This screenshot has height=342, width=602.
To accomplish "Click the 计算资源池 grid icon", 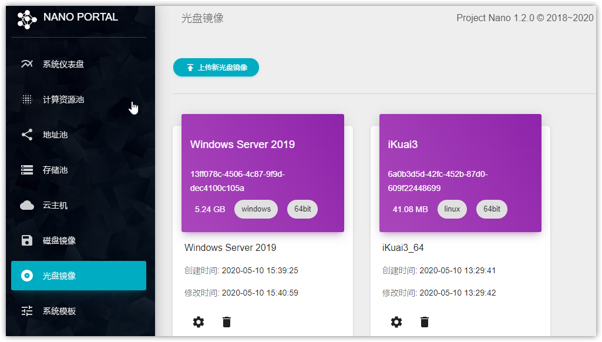I will click(x=27, y=99).
